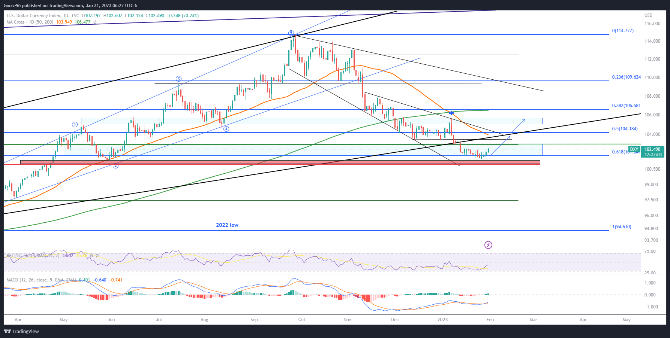
Task: Click the DXY current price label 102.490
Action: pyautogui.click(x=653, y=149)
